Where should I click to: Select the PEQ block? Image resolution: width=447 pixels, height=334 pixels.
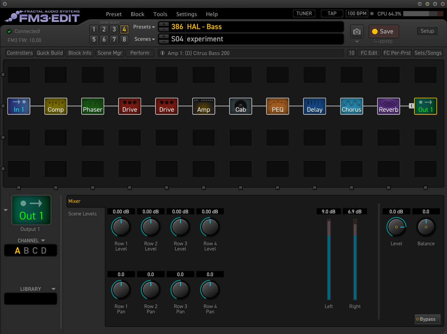tap(278, 106)
